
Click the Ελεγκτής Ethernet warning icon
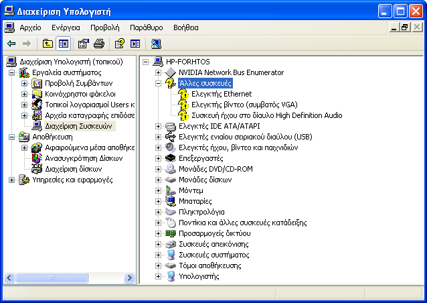point(183,94)
